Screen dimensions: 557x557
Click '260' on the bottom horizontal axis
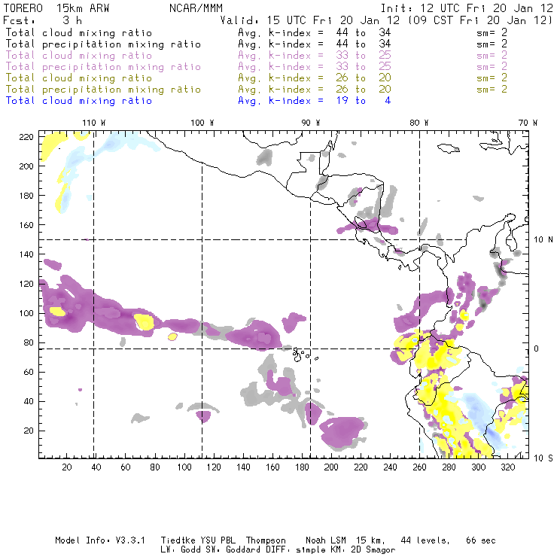pyautogui.click(x=419, y=467)
